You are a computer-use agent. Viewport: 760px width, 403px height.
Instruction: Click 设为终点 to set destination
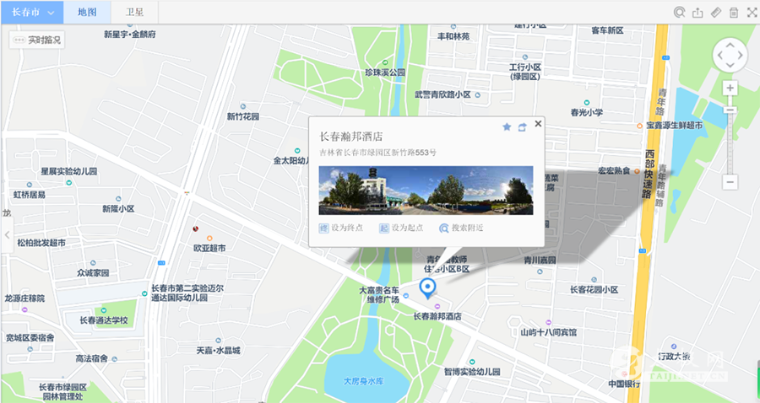341,228
